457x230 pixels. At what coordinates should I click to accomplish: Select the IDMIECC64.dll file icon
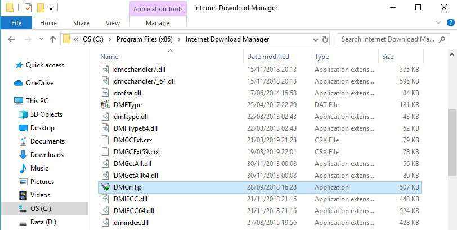(105, 211)
